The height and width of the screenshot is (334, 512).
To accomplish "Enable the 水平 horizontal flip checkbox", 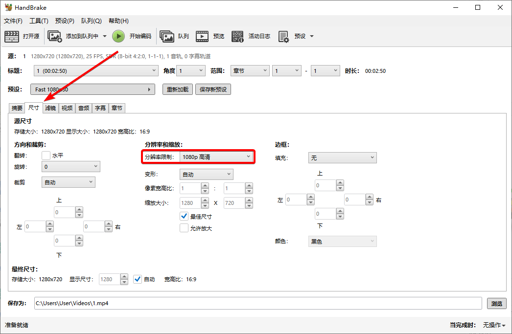I will coord(47,155).
